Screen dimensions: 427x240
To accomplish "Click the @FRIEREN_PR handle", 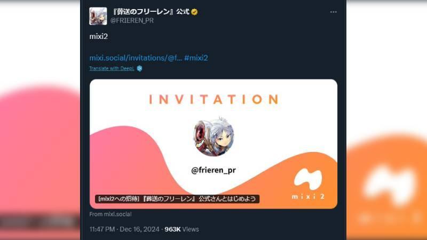I will point(132,20).
